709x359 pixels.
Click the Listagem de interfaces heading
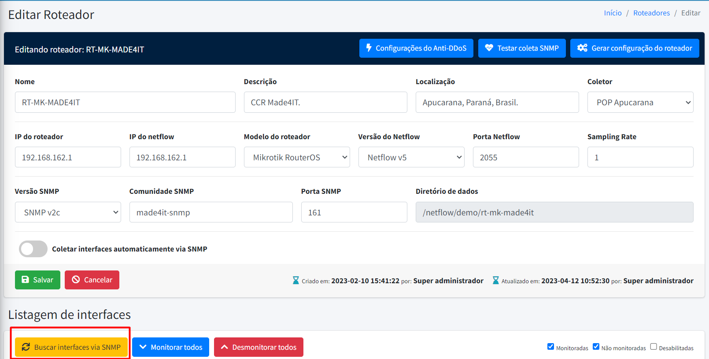pos(70,315)
